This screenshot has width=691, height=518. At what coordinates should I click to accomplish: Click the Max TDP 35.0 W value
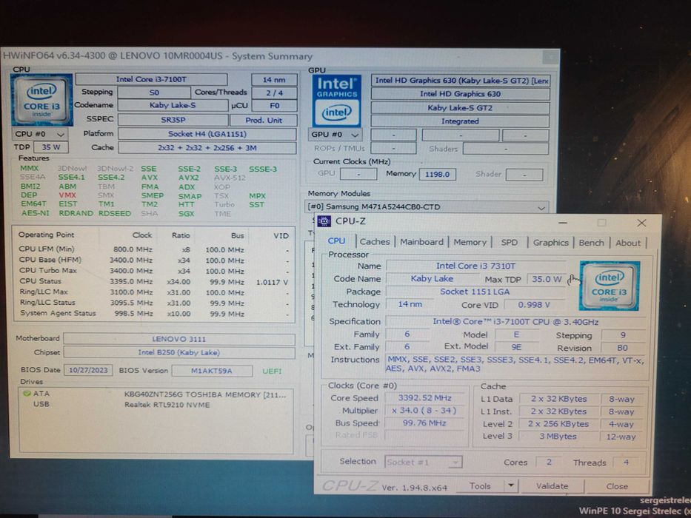[547, 279]
